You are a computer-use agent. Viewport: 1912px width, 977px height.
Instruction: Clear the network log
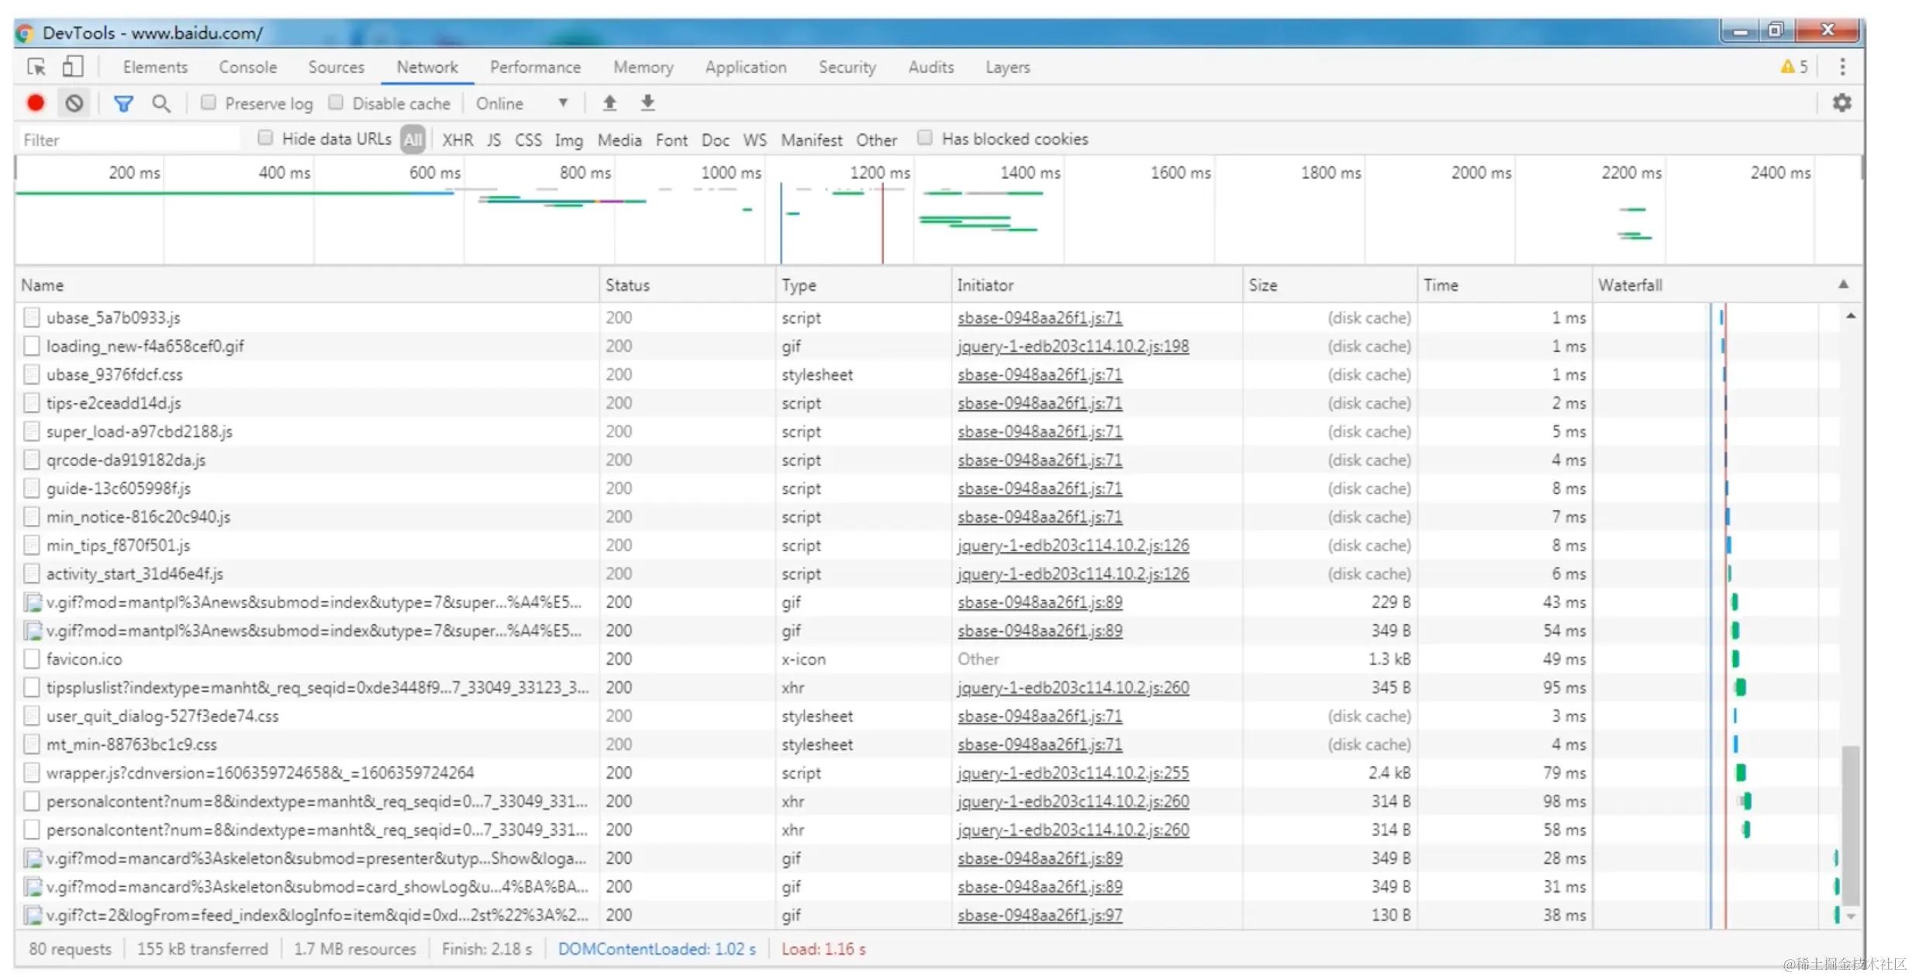tap(74, 103)
